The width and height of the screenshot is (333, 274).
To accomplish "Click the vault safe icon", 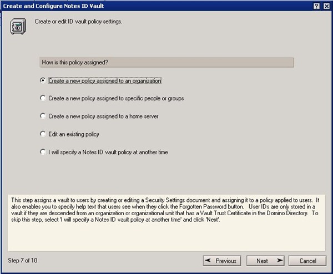I will coord(18,26).
